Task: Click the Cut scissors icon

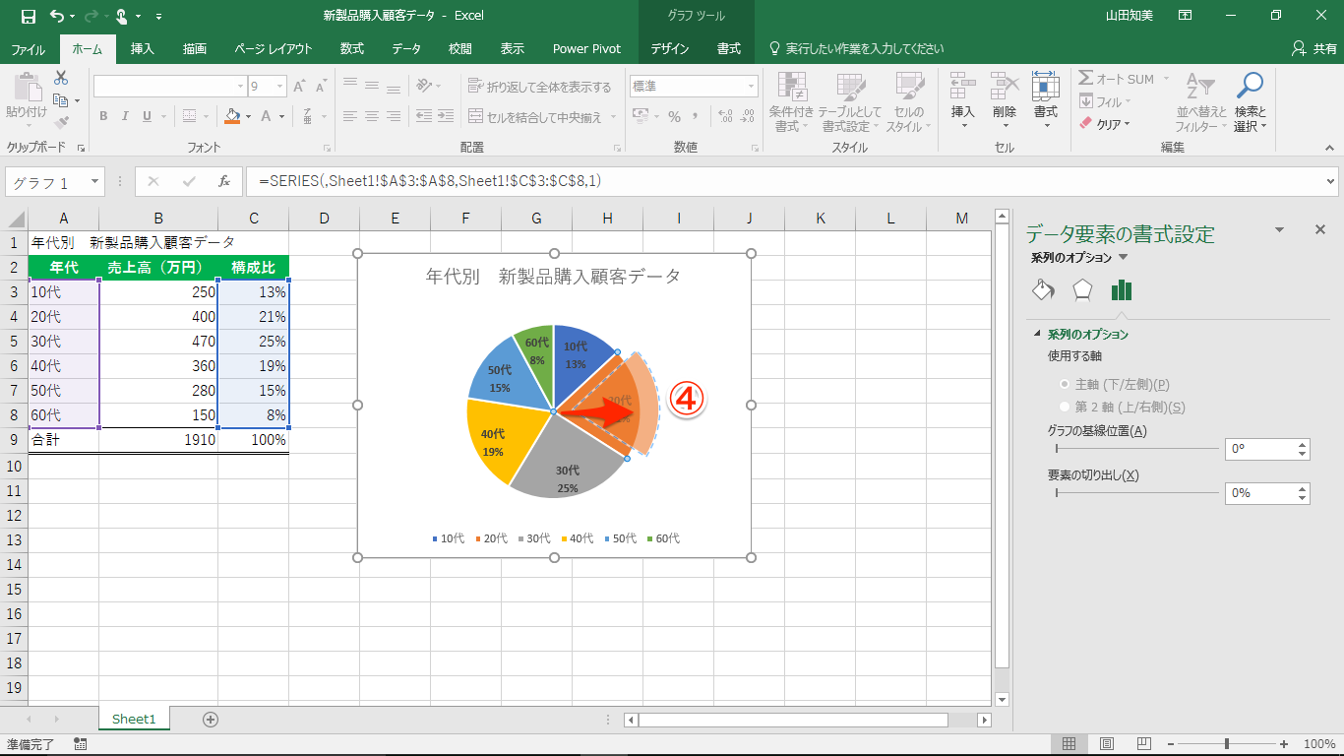Action: [61, 78]
